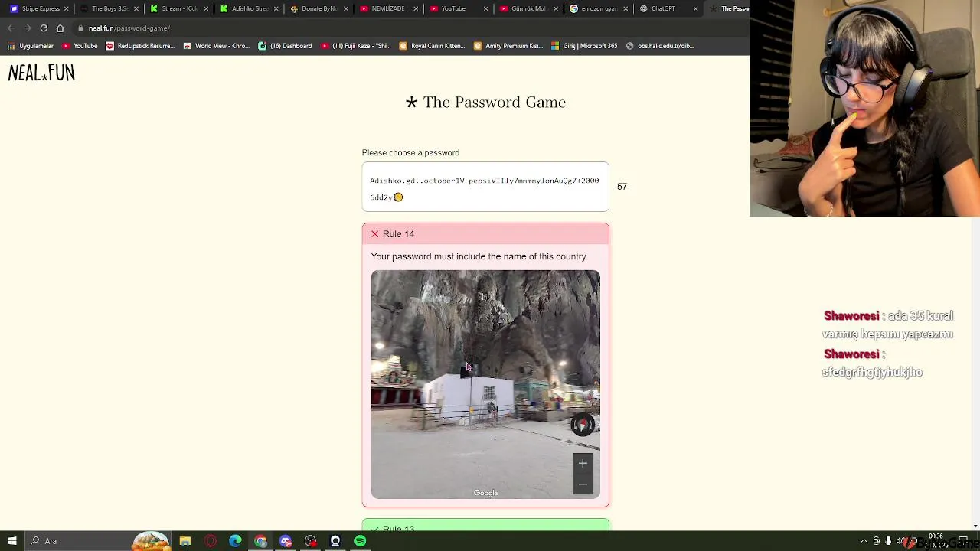980x551 pixels.
Task: Click the Street View compass control
Action: point(583,425)
